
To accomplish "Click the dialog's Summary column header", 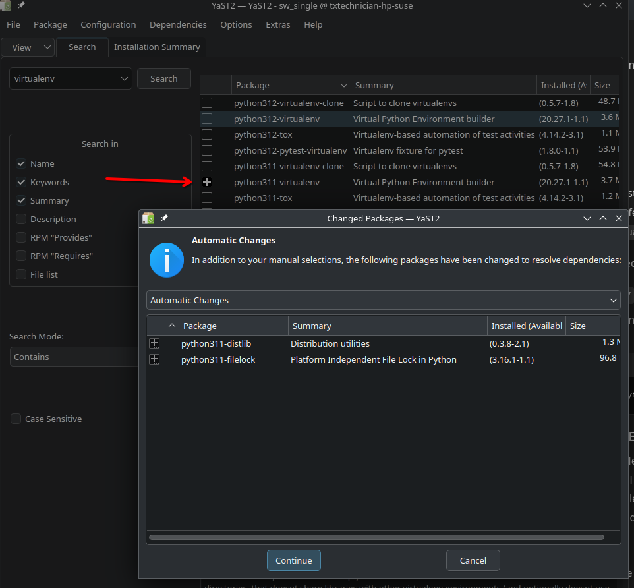I will [x=388, y=326].
